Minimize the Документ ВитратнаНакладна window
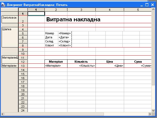Image resolution: width=157 pixels, height=118 pixels. [142, 5]
